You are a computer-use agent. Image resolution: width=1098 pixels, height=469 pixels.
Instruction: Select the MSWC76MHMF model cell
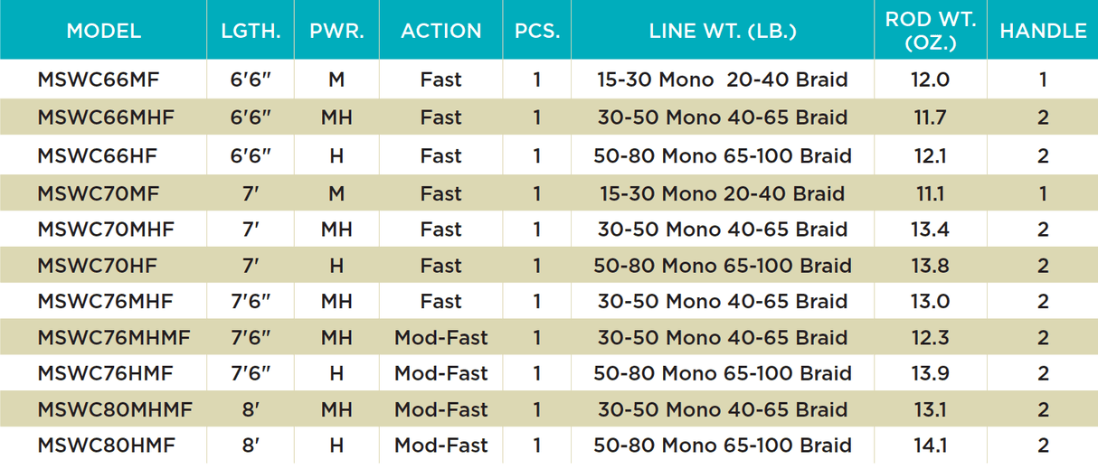[x=114, y=337]
